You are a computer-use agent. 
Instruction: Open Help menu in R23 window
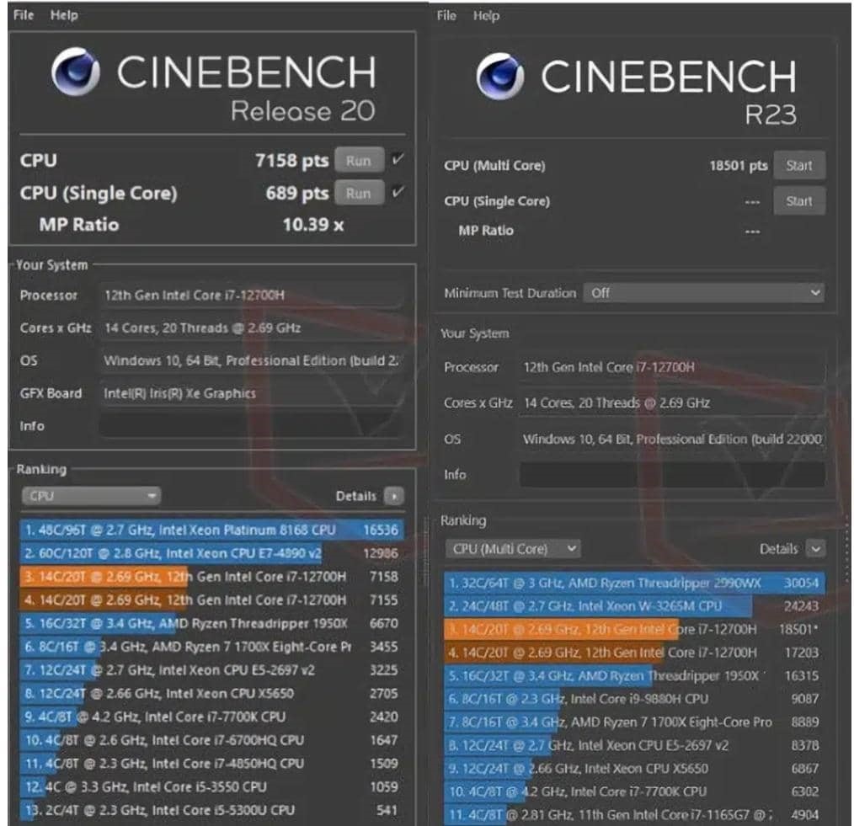click(x=486, y=16)
